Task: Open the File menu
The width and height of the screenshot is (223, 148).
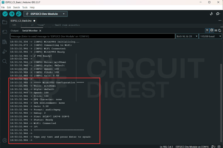Action: coord(3,7)
